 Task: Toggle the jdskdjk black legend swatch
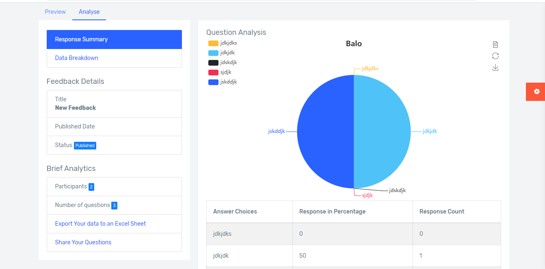pos(213,62)
